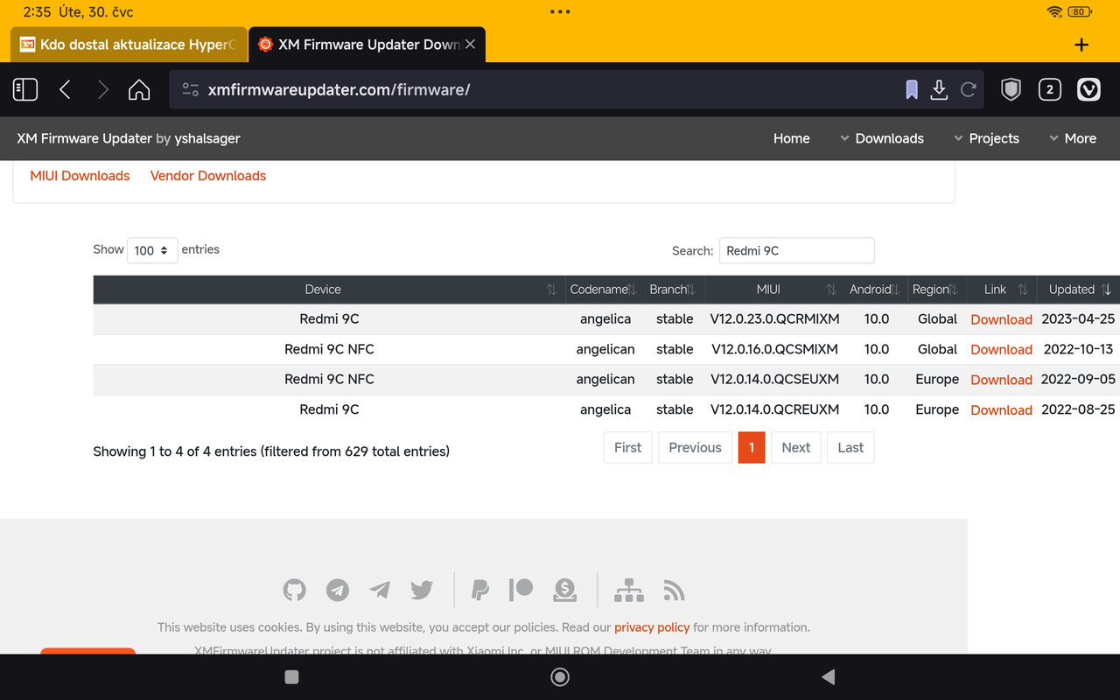Viewport: 1120px width, 700px height.
Task: Open downloads icon in address bar
Action: coord(939,89)
